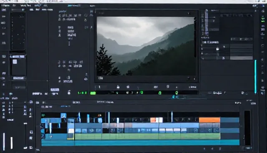Click the solid green button left of playback bar
Viewport: 267px width, 153px height.
tap(93, 93)
